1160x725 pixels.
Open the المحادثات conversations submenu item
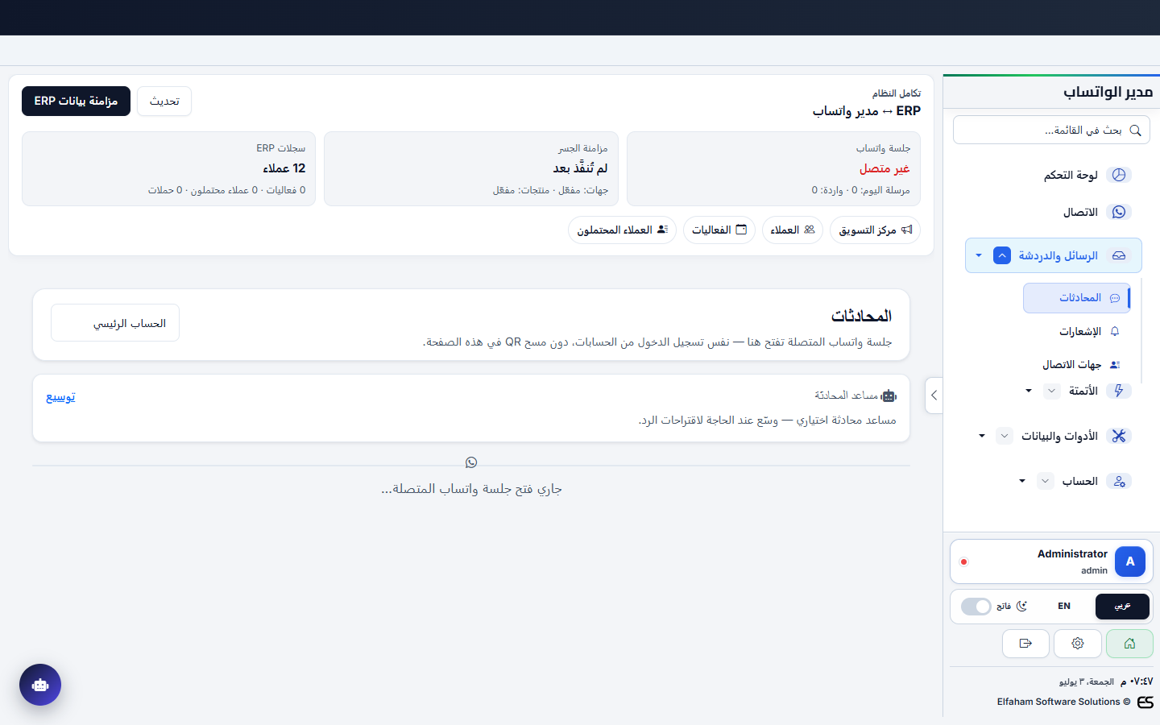pyautogui.click(x=1076, y=298)
